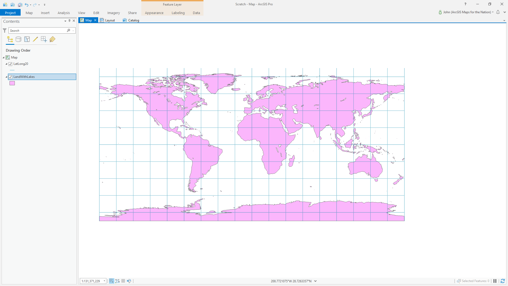Click the refresh map icon in status bar
Viewport: 508px width, 286px height.
[502, 281]
